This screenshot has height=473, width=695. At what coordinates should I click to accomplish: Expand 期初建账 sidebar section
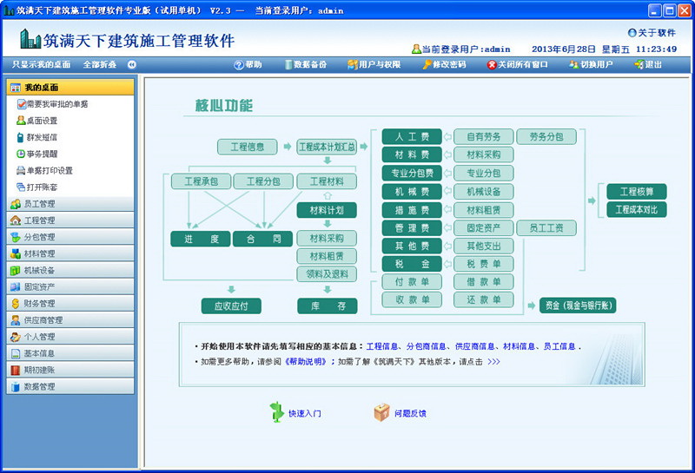pos(70,370)
